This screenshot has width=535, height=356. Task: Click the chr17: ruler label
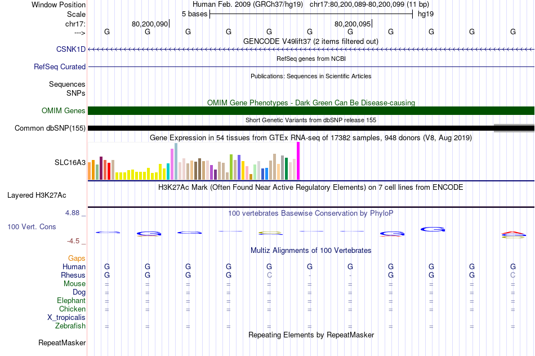point(75,24)
